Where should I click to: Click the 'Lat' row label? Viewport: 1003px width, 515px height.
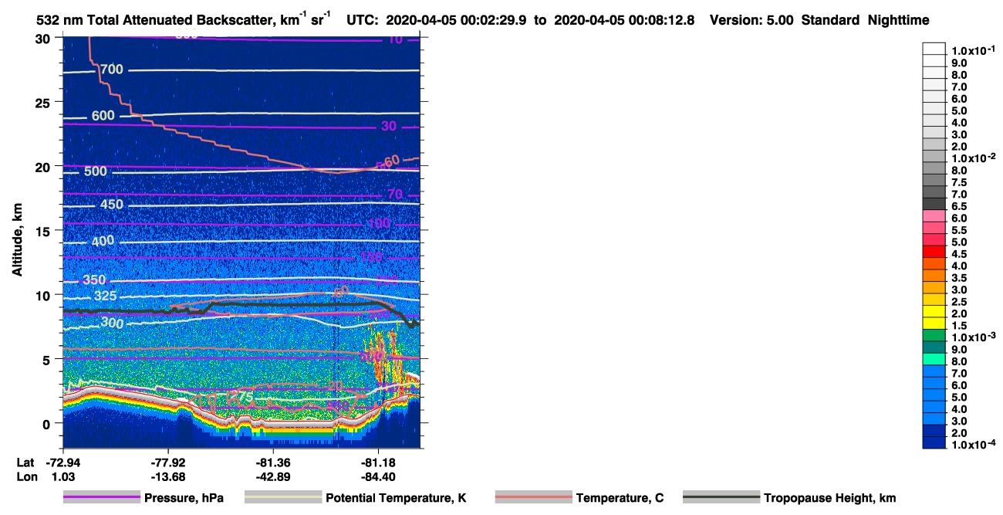pyautogui.click(x=25, y=463)
